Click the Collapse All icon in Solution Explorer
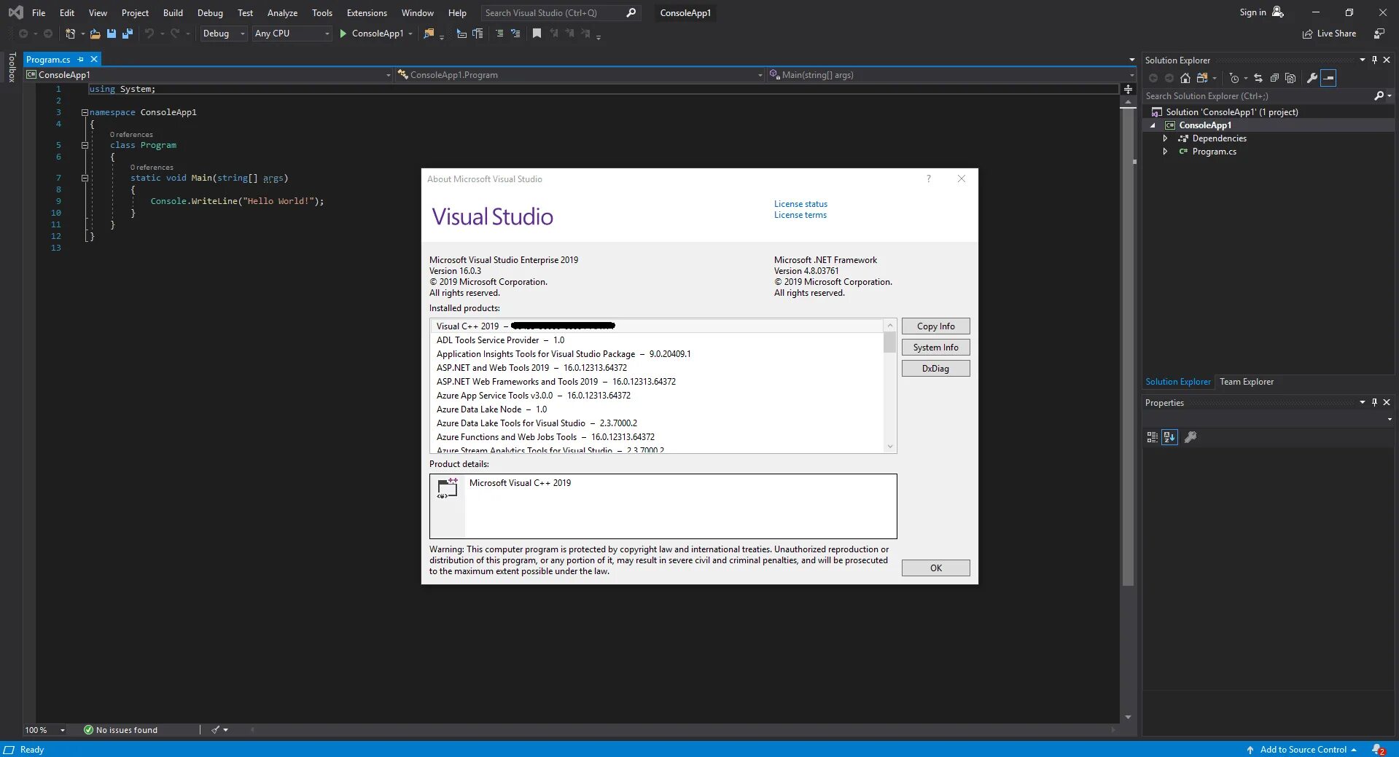The height and width of the screenshot is (757, 1399). point(1274,78)
